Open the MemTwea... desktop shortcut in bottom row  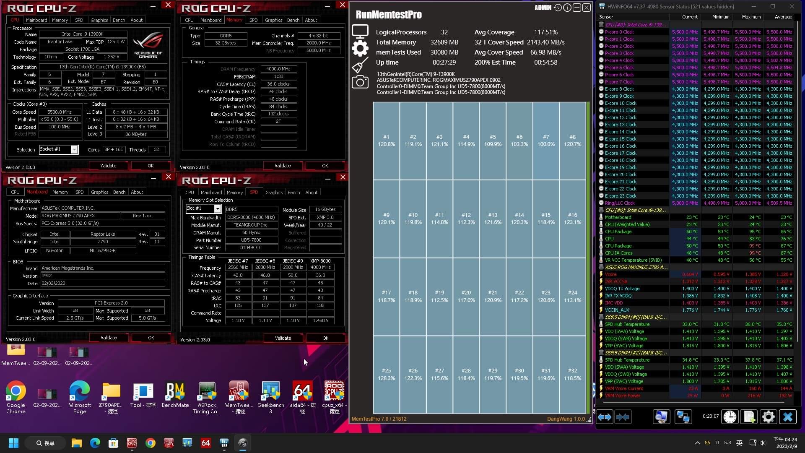239,398
